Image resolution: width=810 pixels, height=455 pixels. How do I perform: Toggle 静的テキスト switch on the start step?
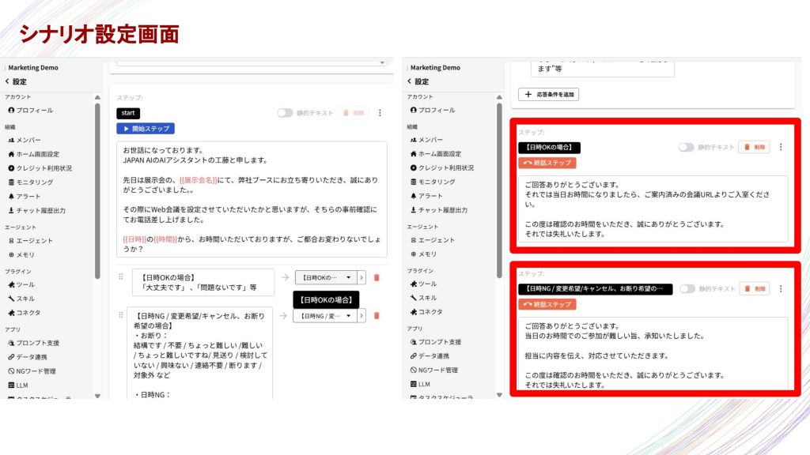click(x=285, y=113)
